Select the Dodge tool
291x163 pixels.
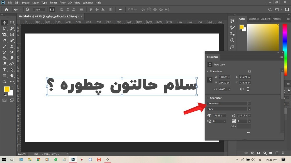(x=4, y=64)
